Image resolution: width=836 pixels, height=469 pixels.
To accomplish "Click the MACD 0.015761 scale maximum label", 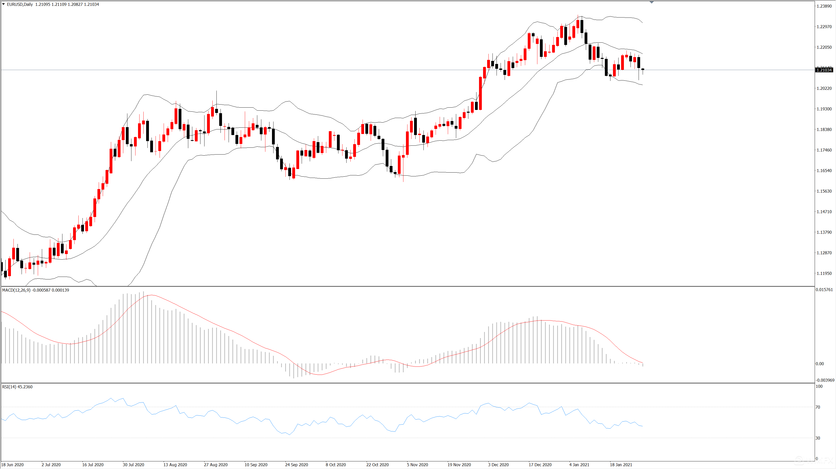I will [824, 290].
